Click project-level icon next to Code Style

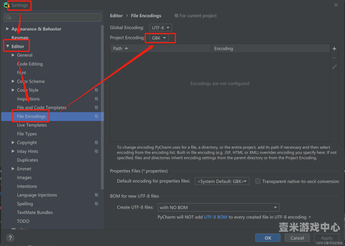pos(96,90)
